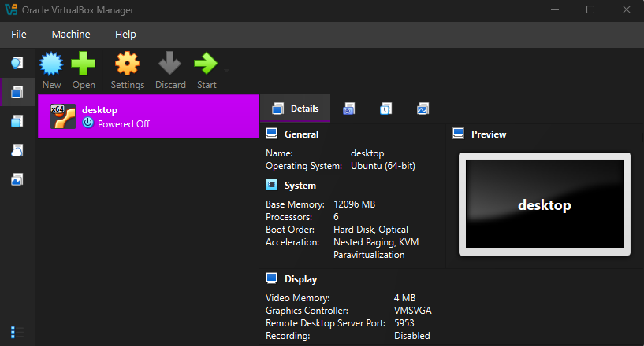Open the Start button dropdown arrow

coord(227,71)
